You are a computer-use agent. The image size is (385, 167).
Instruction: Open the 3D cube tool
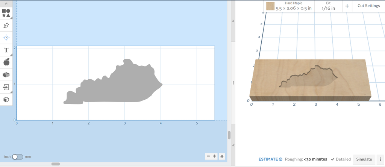click(x=6, y=100)
